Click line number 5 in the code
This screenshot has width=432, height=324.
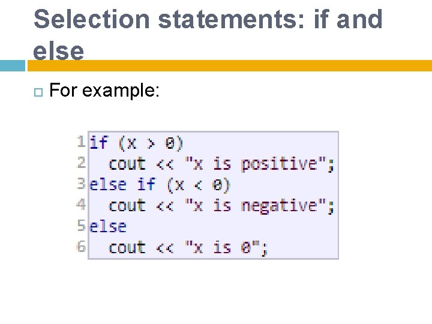click(81, 226)
